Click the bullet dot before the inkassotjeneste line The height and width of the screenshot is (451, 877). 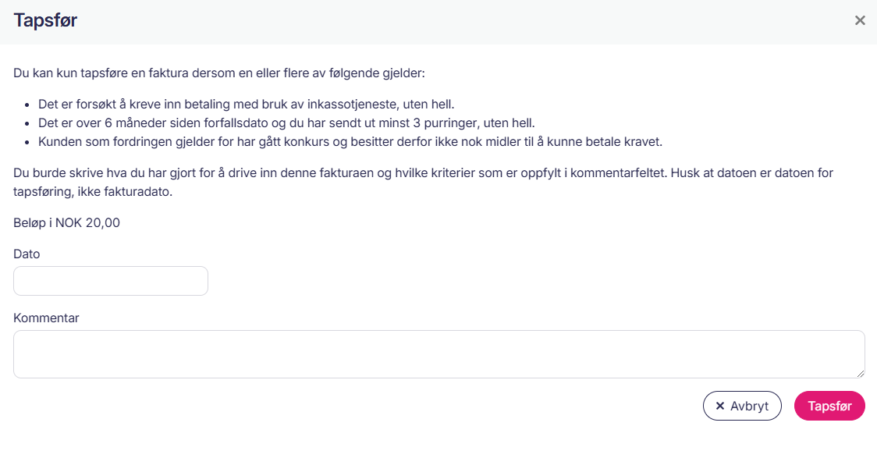(x=28, y=105)
